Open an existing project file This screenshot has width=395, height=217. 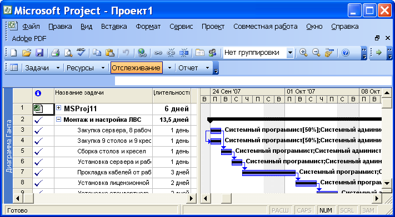[27, 53]
